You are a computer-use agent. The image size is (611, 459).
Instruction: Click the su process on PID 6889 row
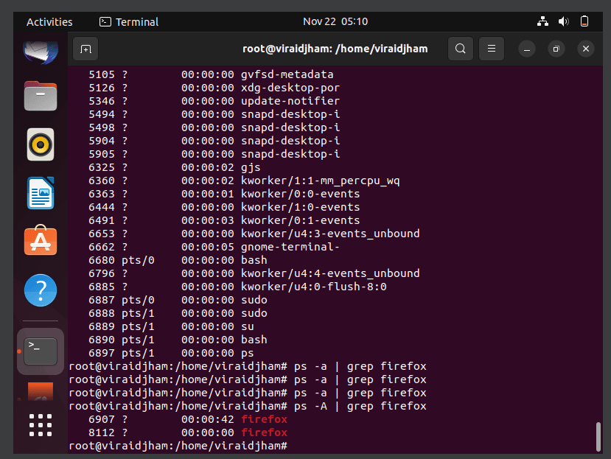pyautogui.click(x=248, y=326)
